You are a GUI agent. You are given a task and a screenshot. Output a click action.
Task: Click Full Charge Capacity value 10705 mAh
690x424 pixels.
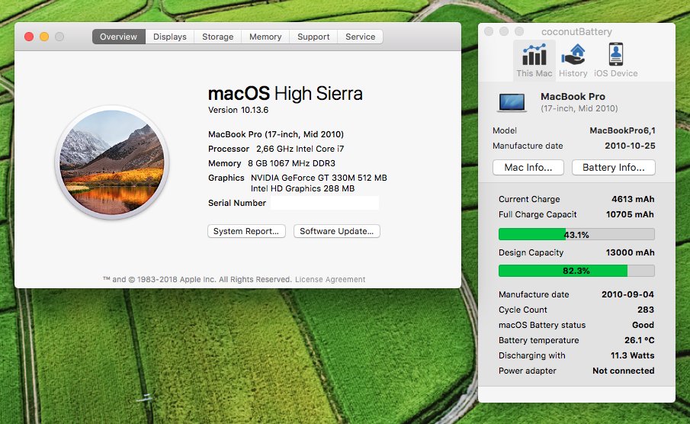click(631, 214)
